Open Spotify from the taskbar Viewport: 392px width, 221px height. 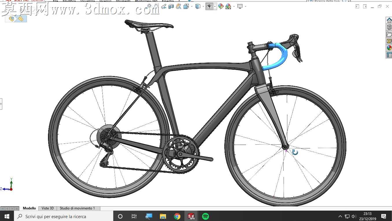[205, 216]
